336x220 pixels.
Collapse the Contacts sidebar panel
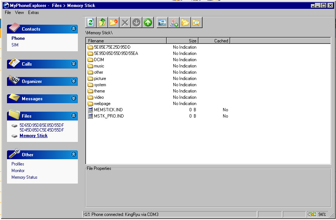(74, 29)
